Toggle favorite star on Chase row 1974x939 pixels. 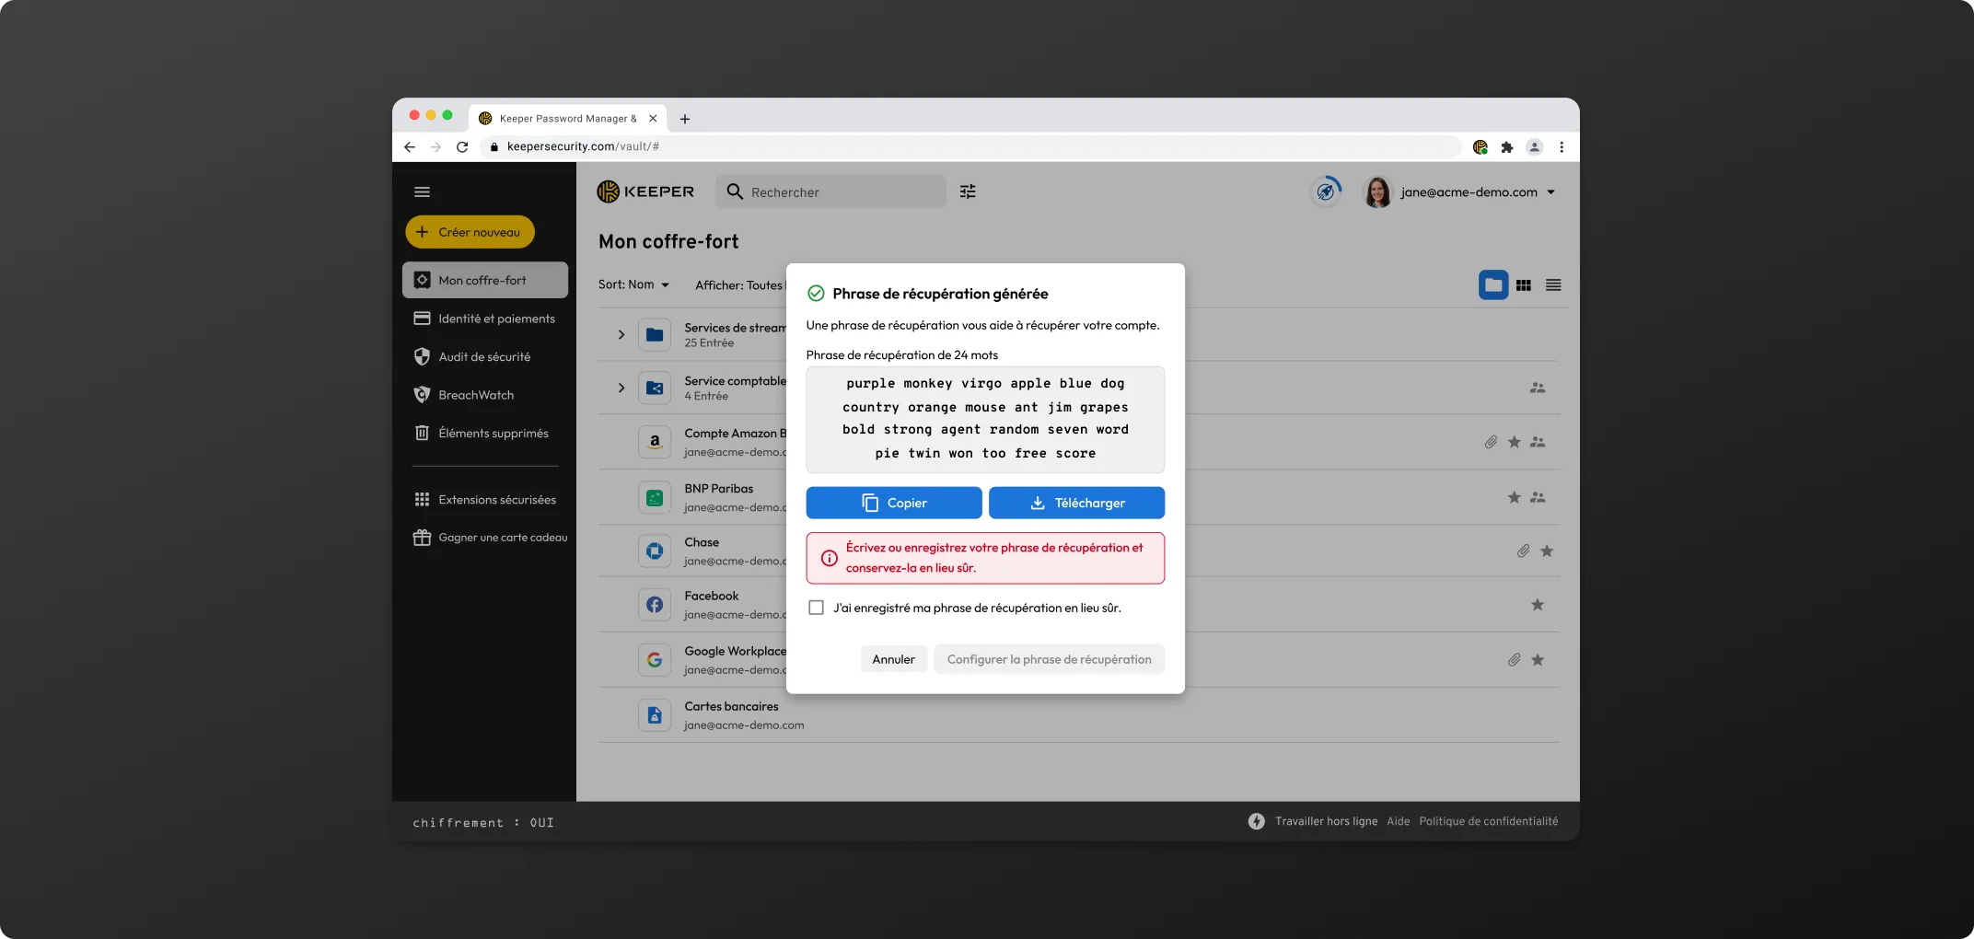1547,551
